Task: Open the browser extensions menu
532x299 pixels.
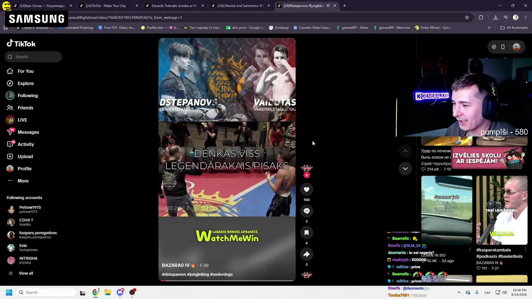Action: 481,17
